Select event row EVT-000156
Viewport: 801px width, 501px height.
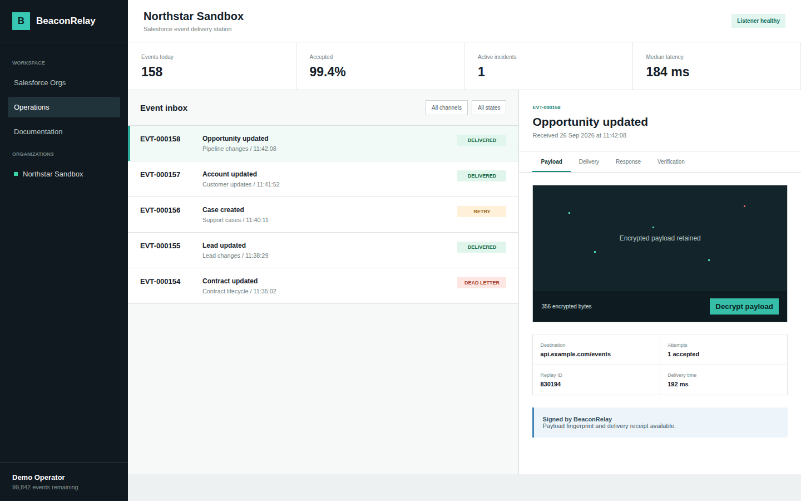[323, 215]
